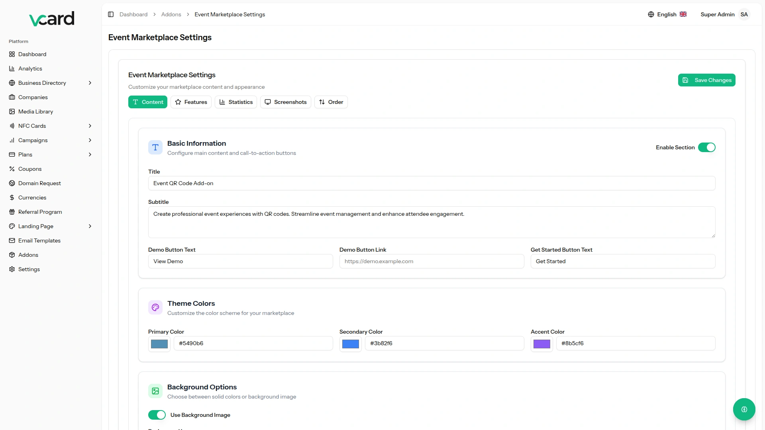
Task: Switch to the Features tab
Action: [x=191, y=102]
